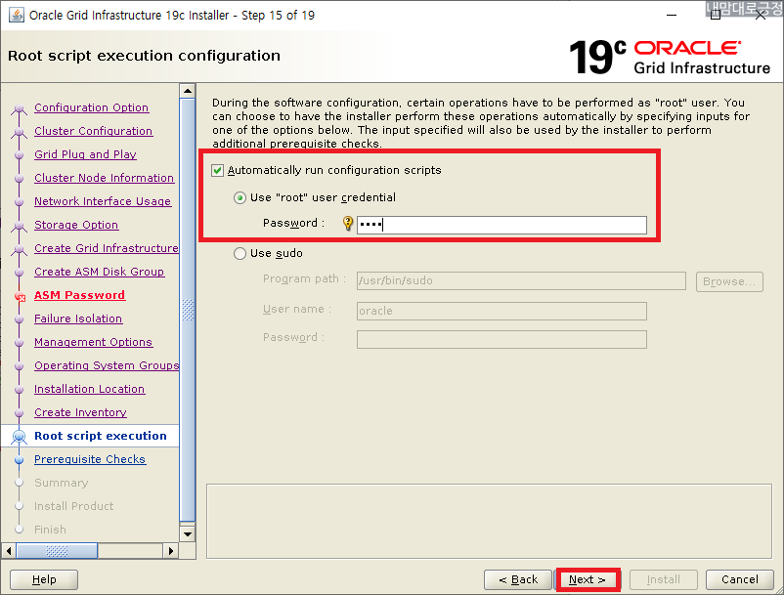
Task: Uncheck Automatically run configuration scripts
Action: 217,170
